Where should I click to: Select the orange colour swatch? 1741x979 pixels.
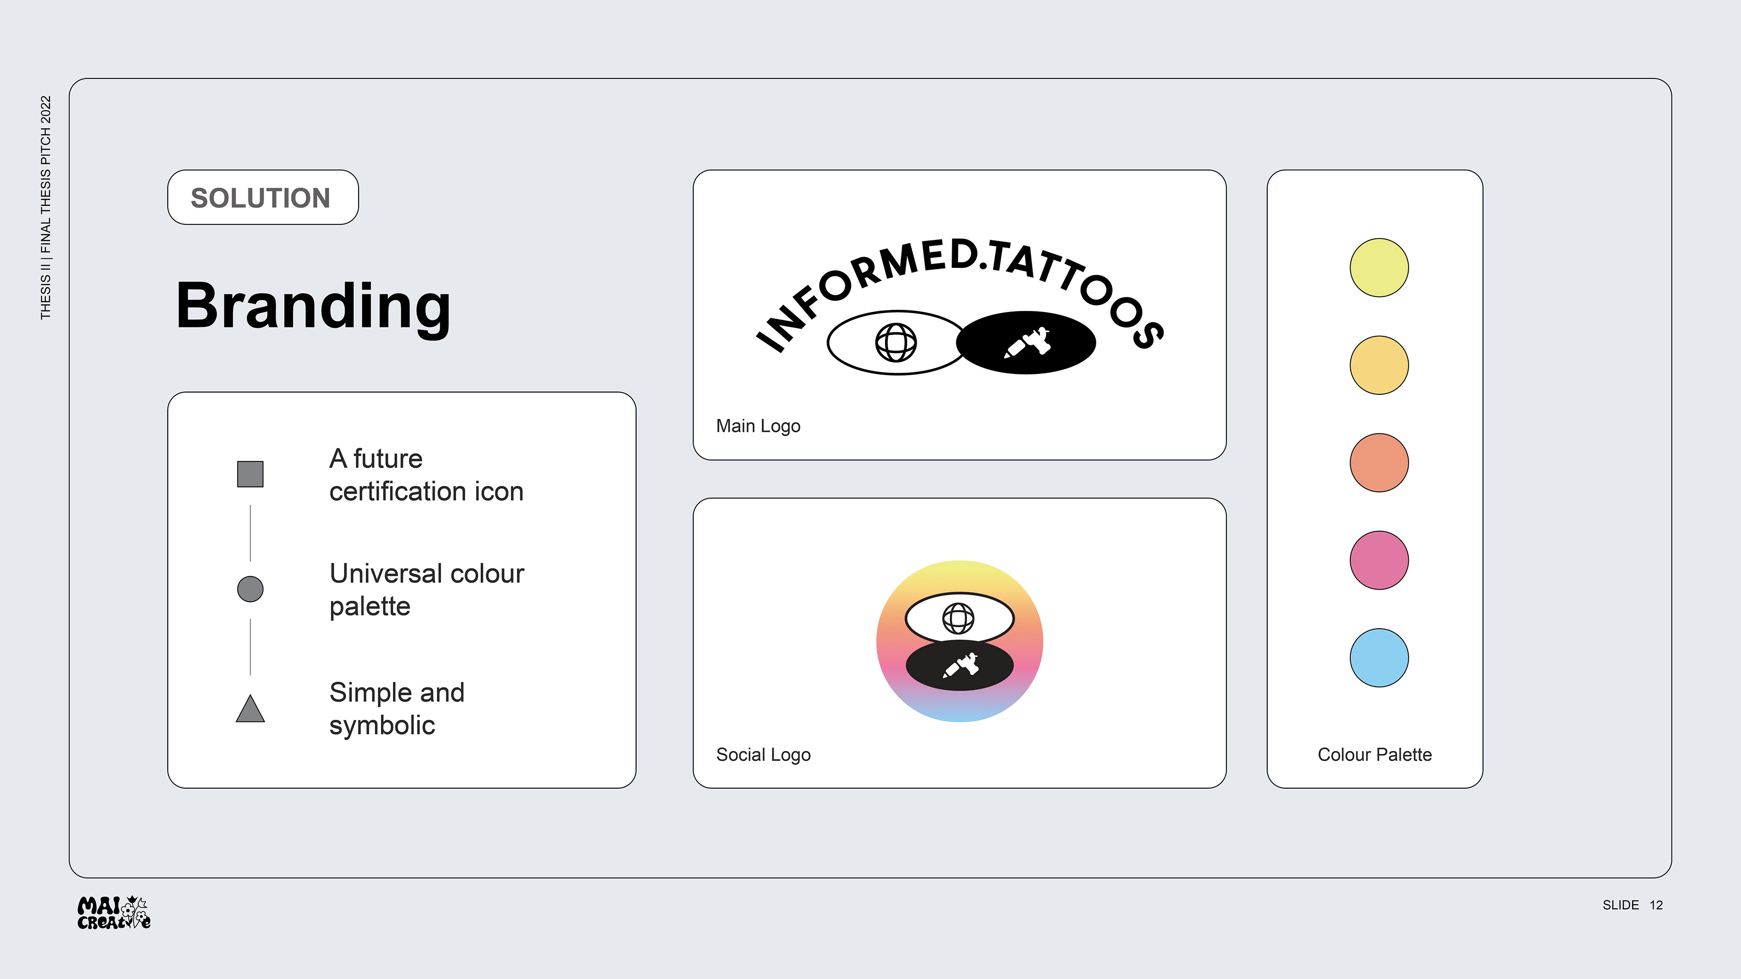click(1379, 463)
